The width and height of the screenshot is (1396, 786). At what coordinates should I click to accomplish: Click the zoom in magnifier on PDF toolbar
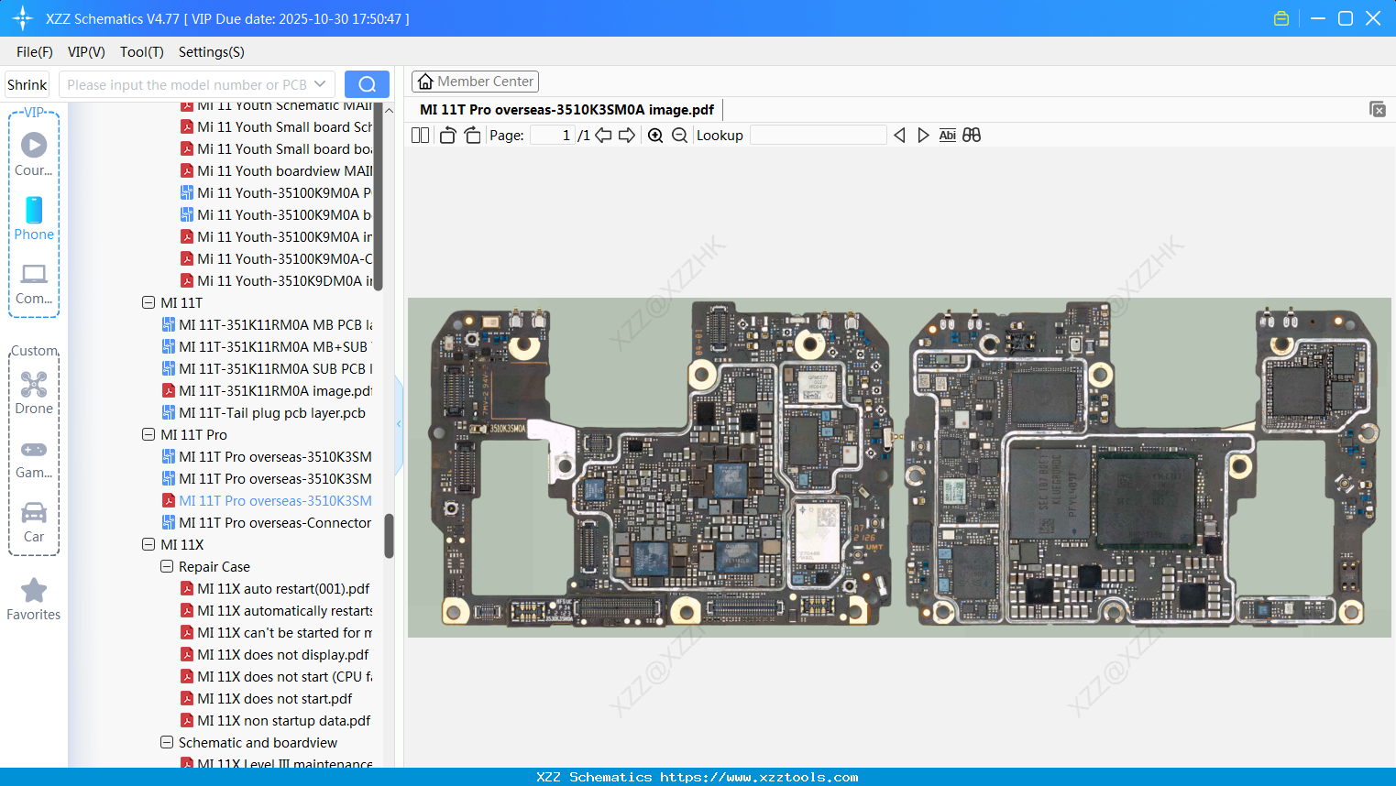pos(655,135)
